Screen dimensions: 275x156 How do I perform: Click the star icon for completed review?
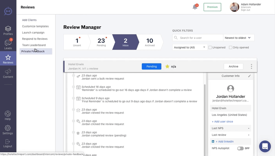coord(78,133)
